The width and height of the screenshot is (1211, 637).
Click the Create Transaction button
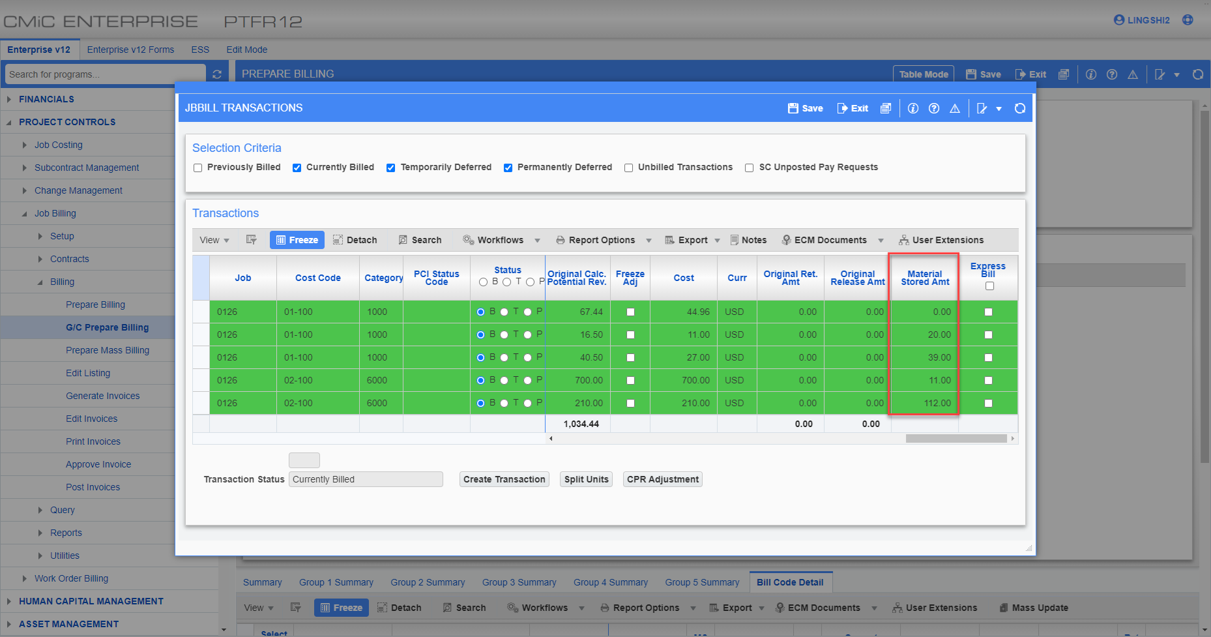[x=504, y=479]
